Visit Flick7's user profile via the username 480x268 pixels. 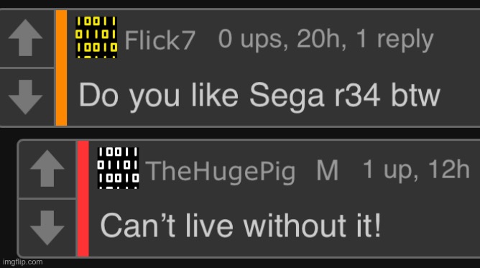160,40
